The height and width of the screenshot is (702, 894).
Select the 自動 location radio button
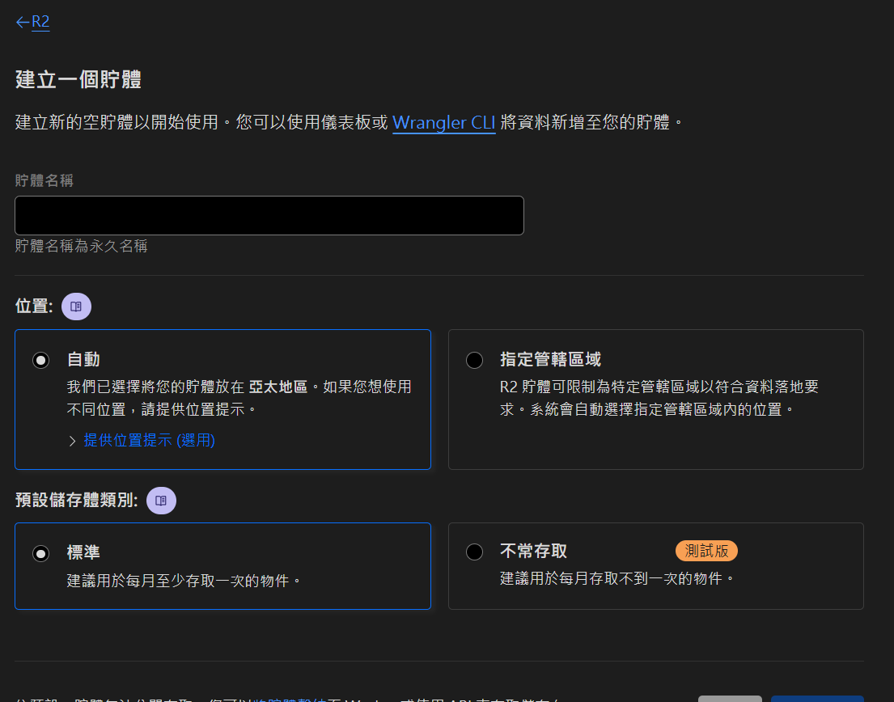pyautogui.click(x=40, y=360)
